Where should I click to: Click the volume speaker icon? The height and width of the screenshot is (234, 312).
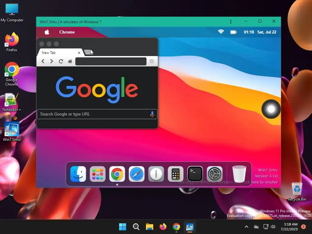(273, 227)
